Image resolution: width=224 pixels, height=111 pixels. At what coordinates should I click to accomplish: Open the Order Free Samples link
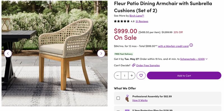click(x=148, y=66)
